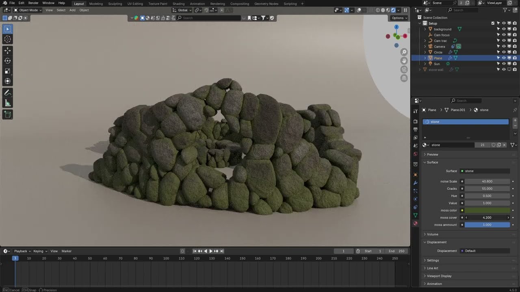Pause the rendered viewport preview
Viewport: 520px width, 292px height.
405,10
